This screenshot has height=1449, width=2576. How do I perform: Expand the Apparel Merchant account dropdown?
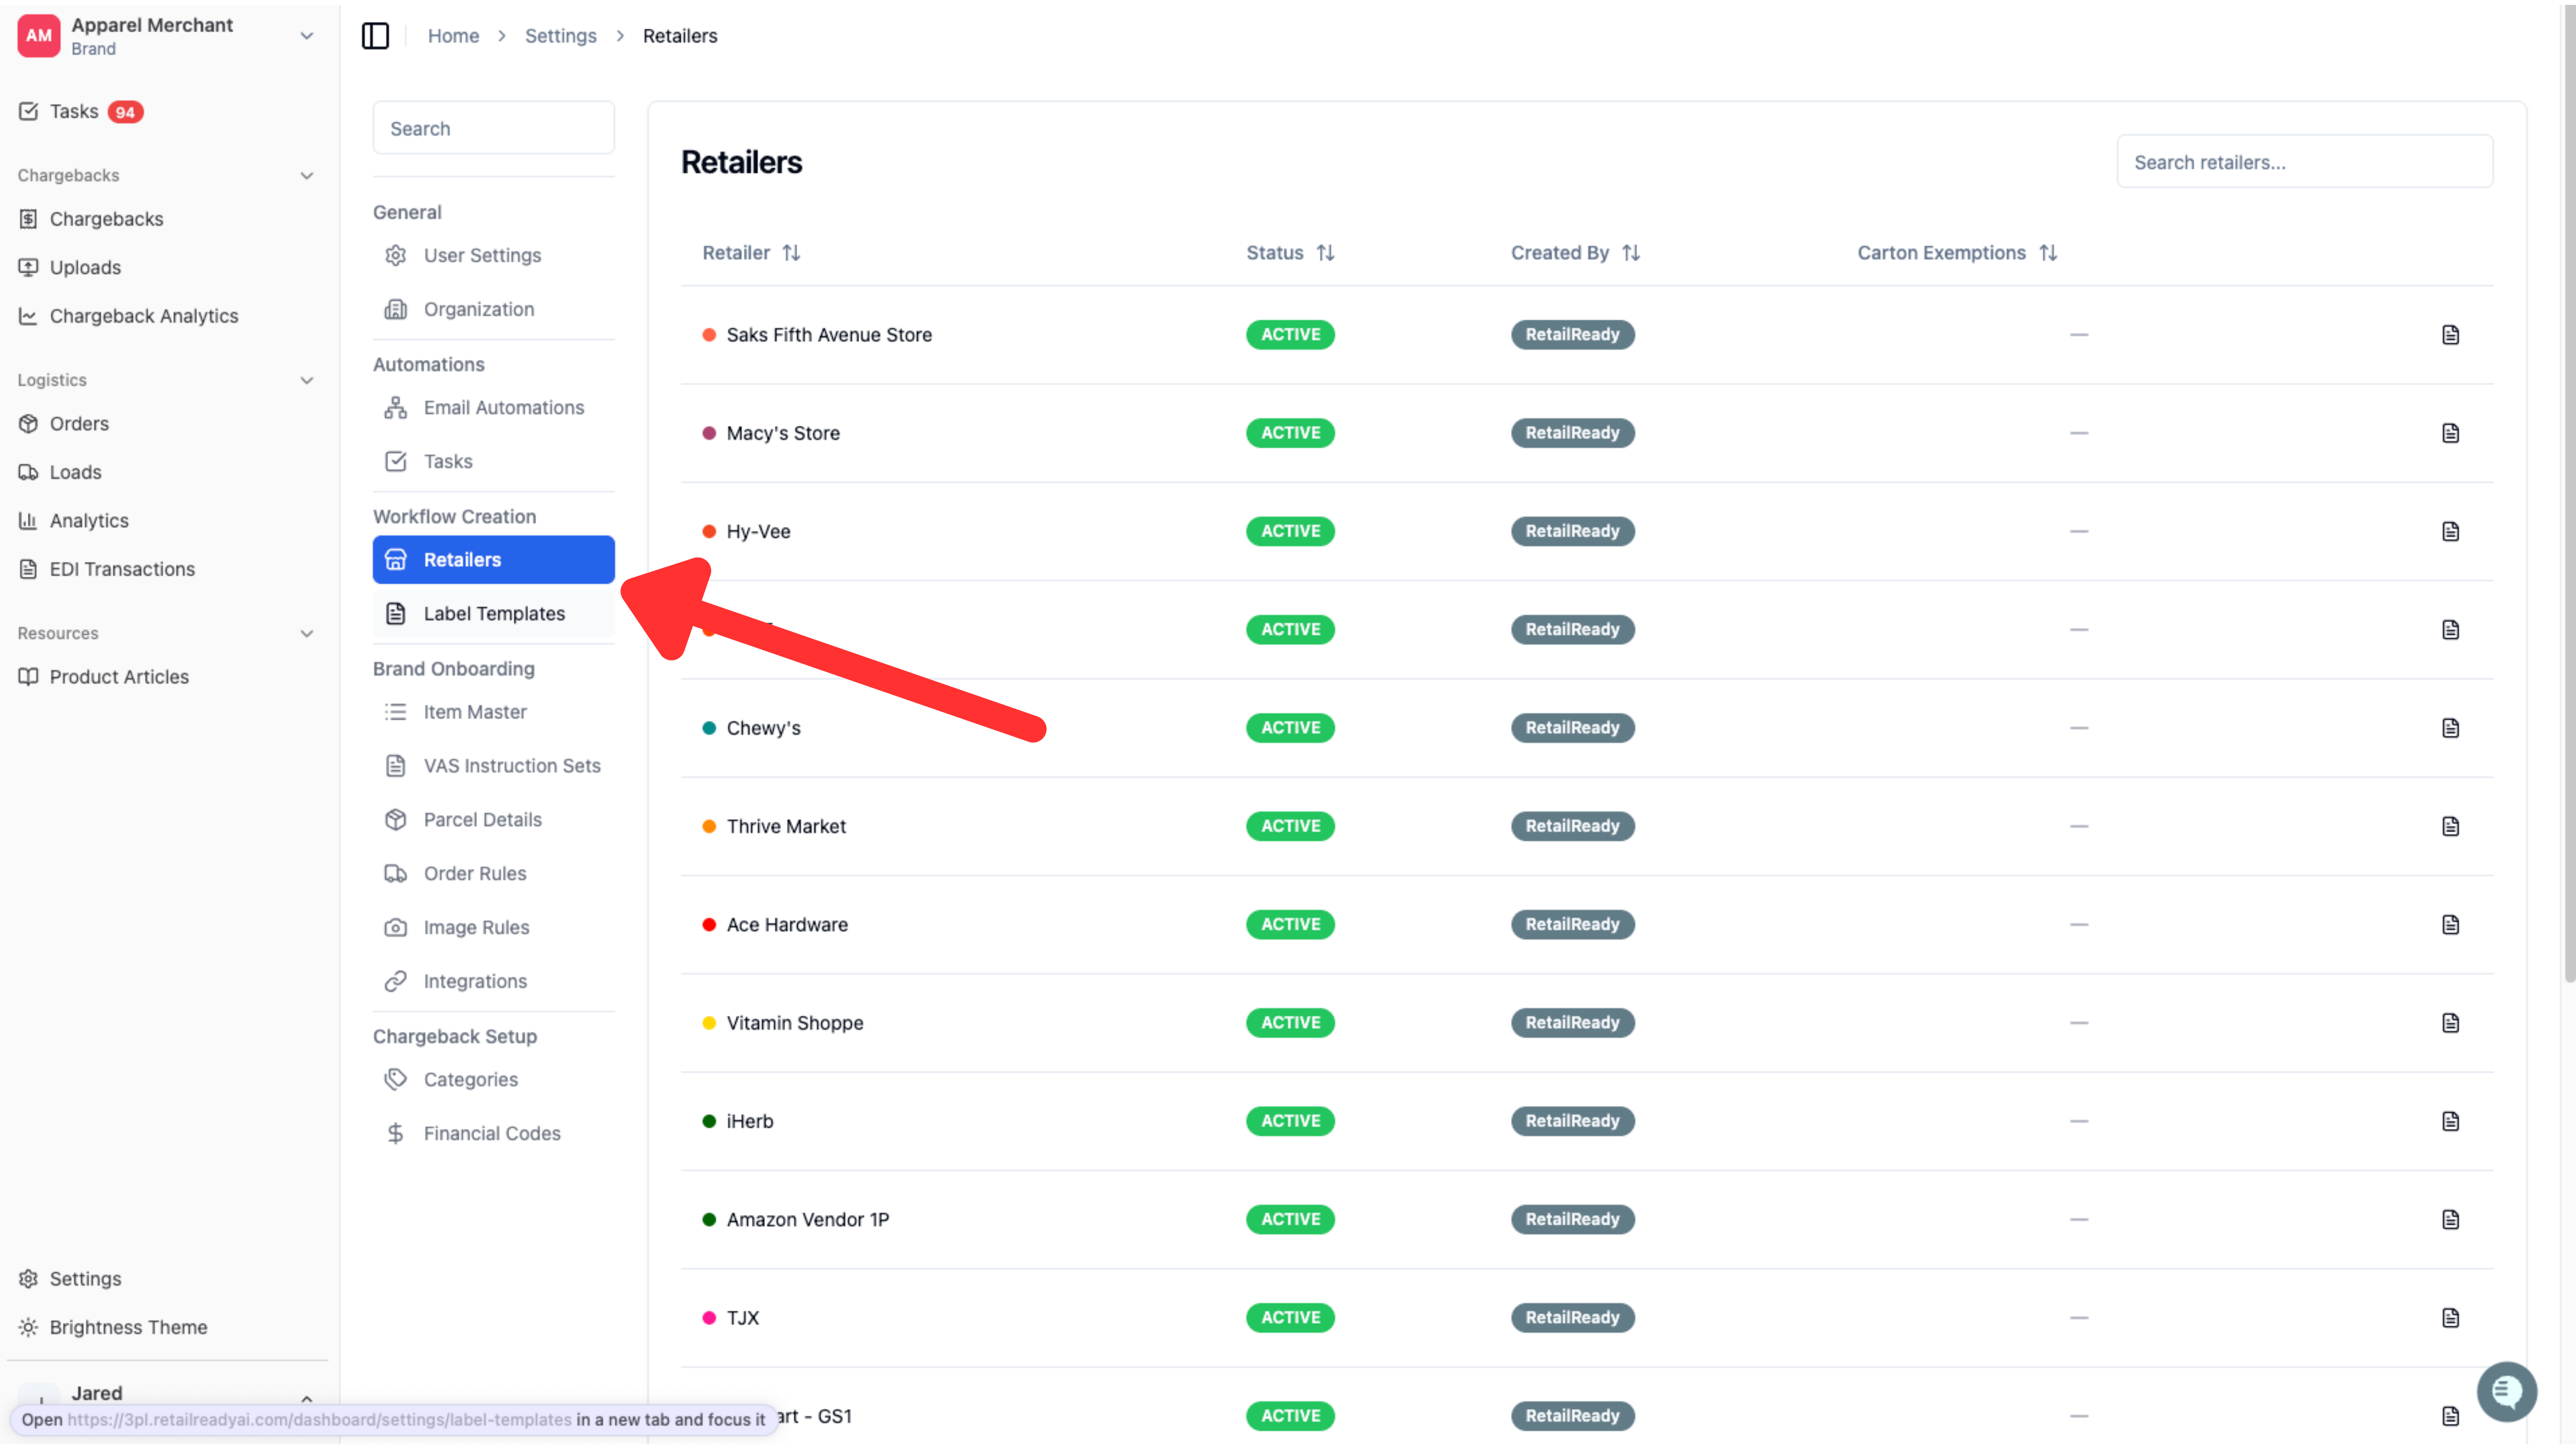coord(307,36)
